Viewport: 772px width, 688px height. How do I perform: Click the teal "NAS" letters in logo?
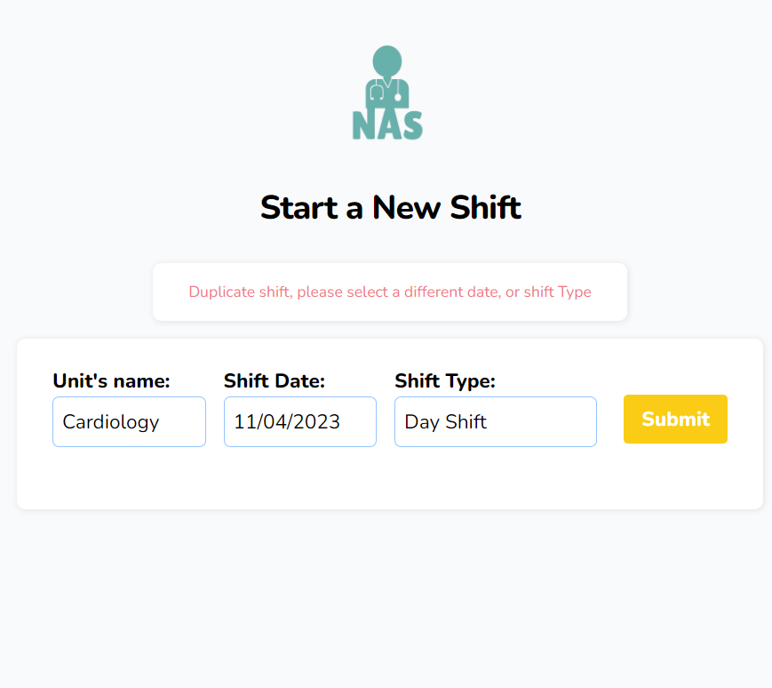click(387, 125)
